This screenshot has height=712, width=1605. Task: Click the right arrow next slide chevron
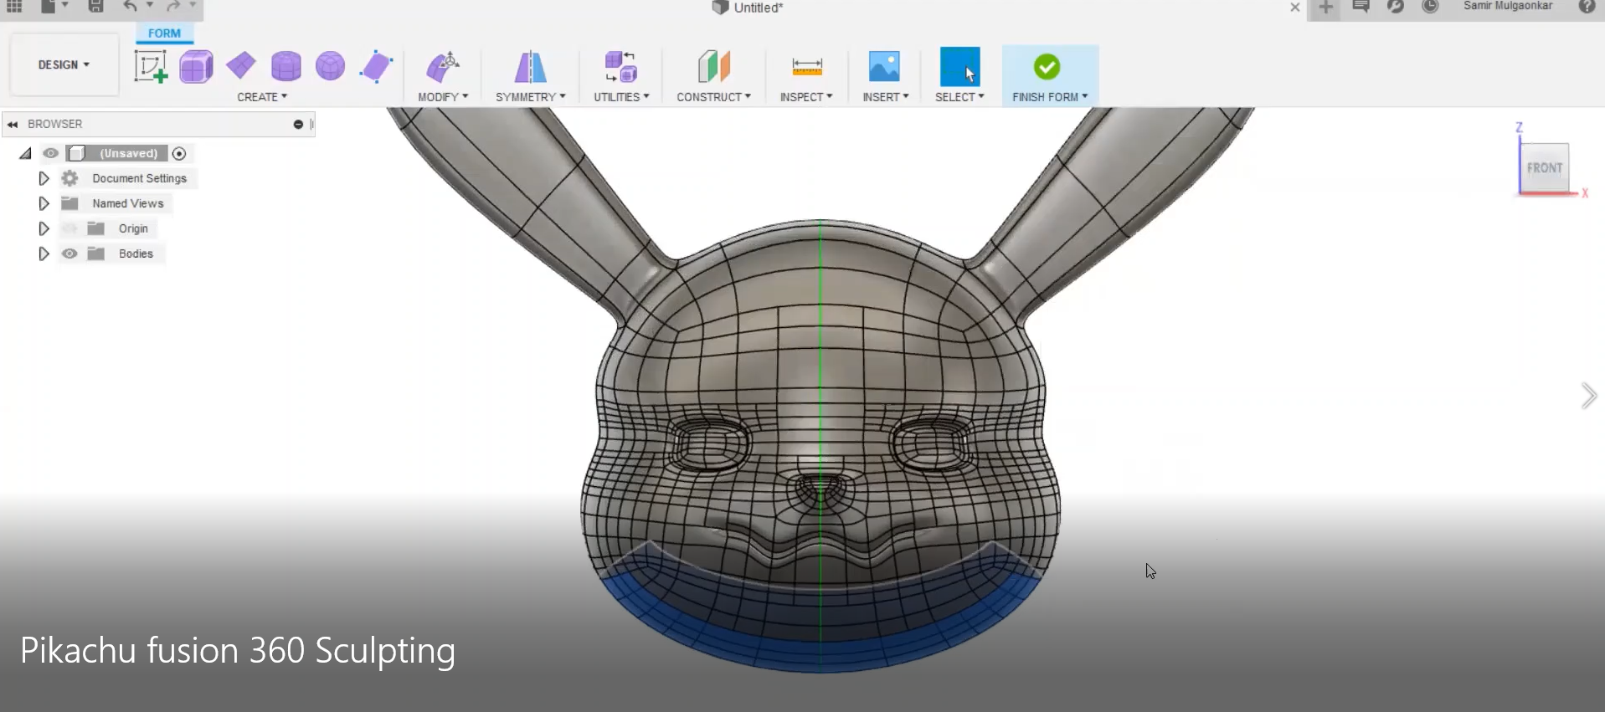[1588, 396]
